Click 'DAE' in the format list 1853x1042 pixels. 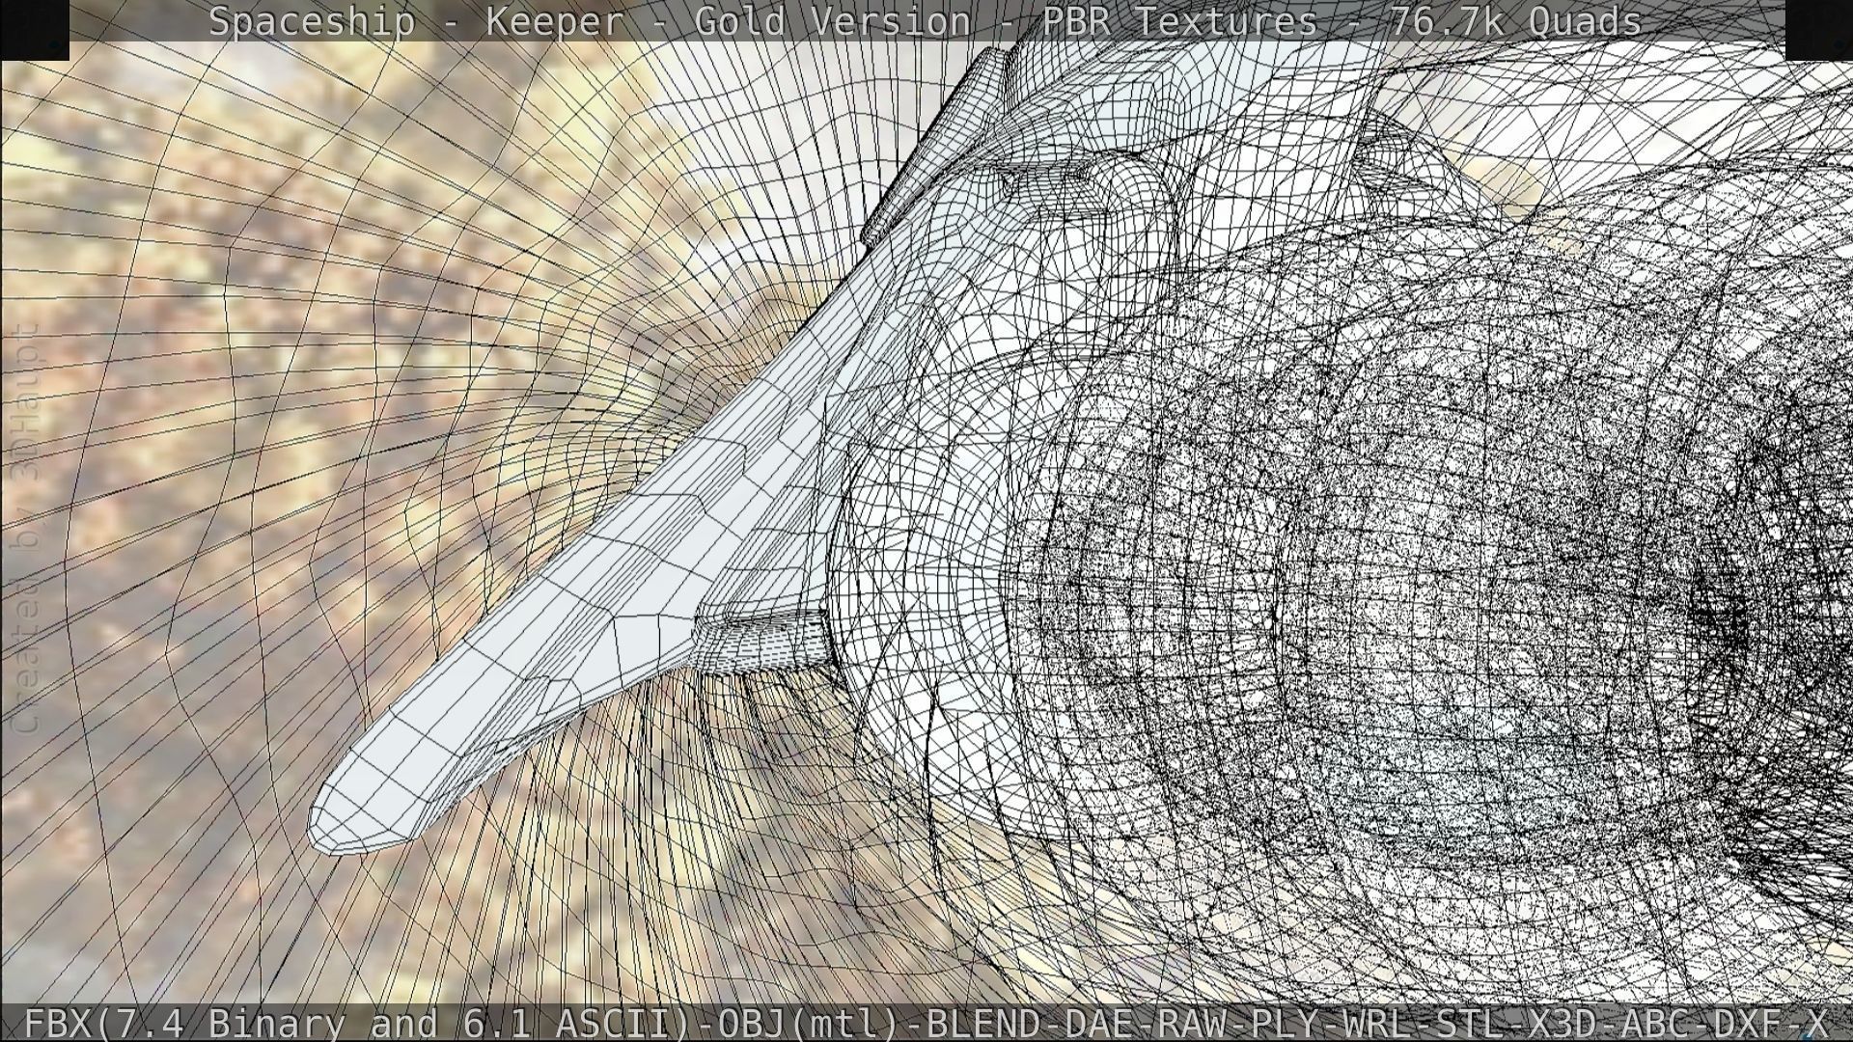click(x=1100, y=1023)
